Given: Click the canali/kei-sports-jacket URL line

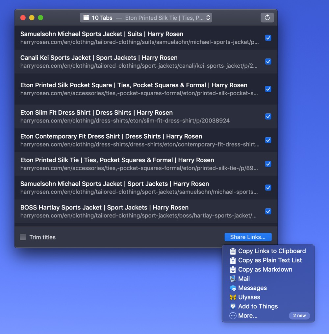Looking at the screenshot, I should [139, 66].
